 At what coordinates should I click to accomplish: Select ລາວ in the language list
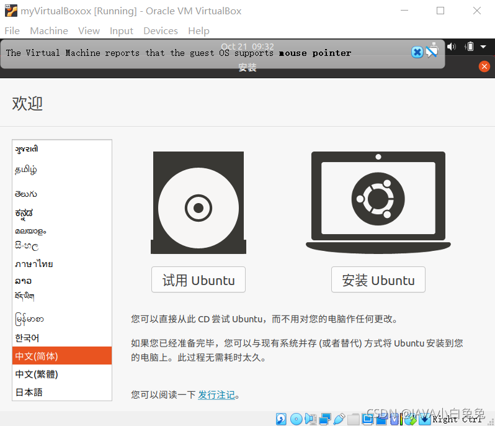click(62, 281)
